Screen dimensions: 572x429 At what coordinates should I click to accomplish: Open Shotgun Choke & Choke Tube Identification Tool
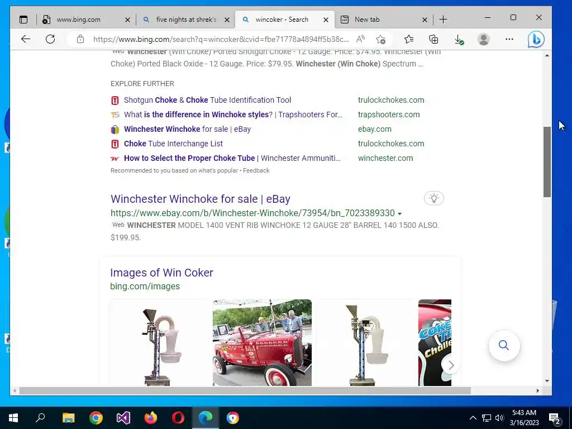pos(208,100)
